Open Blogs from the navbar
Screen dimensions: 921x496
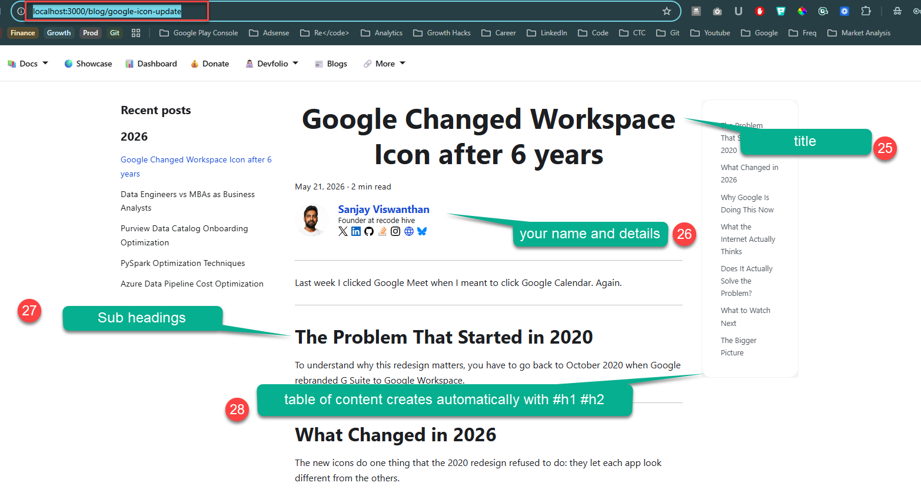coord(331,64)
